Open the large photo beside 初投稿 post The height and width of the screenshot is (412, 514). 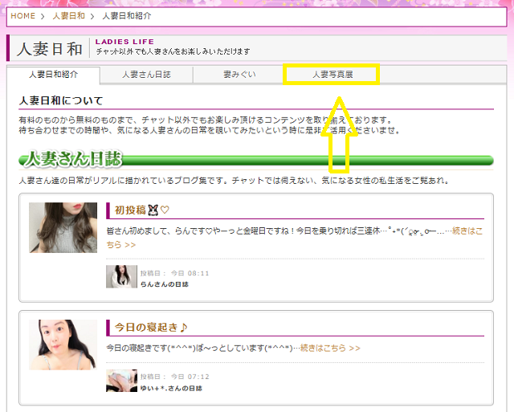click(x=57, y=227)
